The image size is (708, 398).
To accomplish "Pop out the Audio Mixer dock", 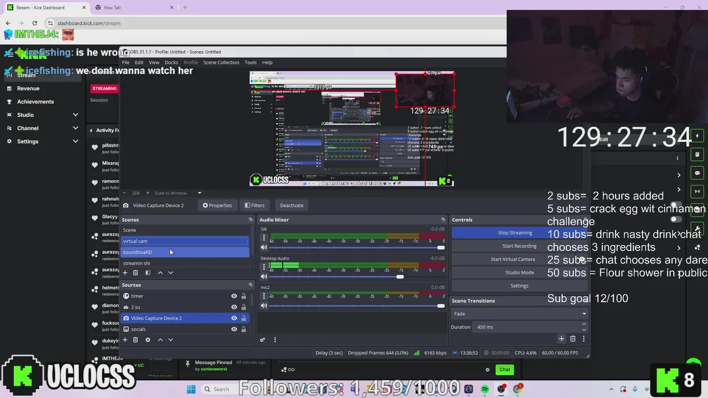I will pos(443,219).
